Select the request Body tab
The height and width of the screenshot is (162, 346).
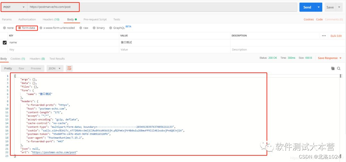point(72,19)
